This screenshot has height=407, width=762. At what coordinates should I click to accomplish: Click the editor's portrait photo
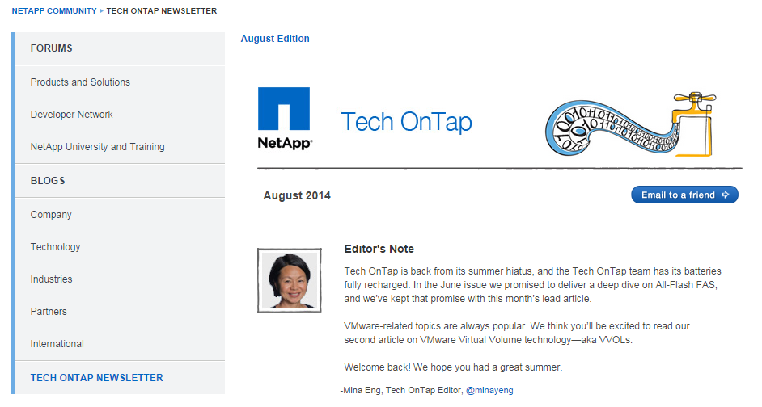coord(289,280)
